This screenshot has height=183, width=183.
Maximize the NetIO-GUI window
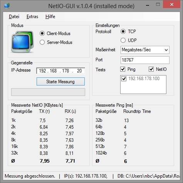coord(158,5)
